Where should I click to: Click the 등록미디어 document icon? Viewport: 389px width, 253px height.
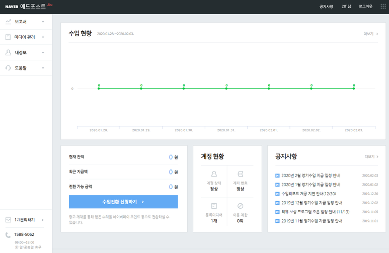click(x=214, y=206)
